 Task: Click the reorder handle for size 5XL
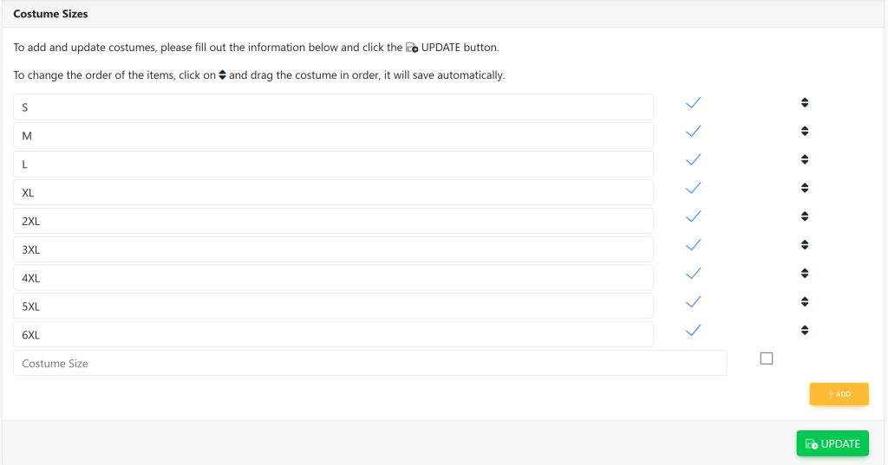[805, 302]
